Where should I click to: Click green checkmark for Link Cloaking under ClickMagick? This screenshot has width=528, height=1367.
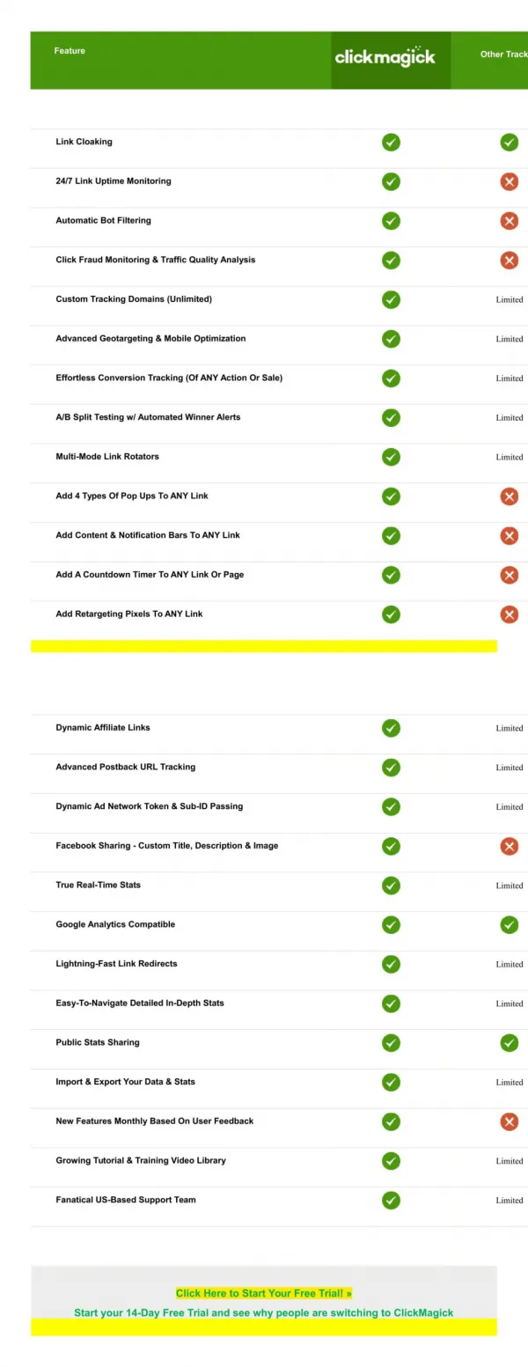coord(391,142)
